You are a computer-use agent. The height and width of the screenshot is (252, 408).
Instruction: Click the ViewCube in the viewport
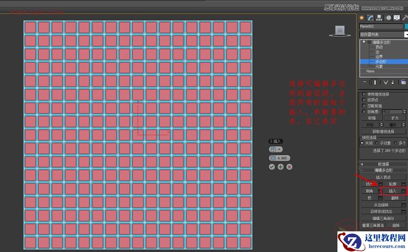[339, 31]
